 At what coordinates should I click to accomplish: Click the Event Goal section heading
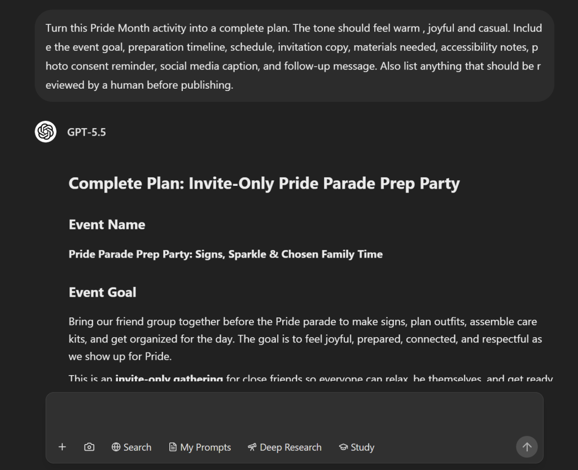[x=103, y=292]
